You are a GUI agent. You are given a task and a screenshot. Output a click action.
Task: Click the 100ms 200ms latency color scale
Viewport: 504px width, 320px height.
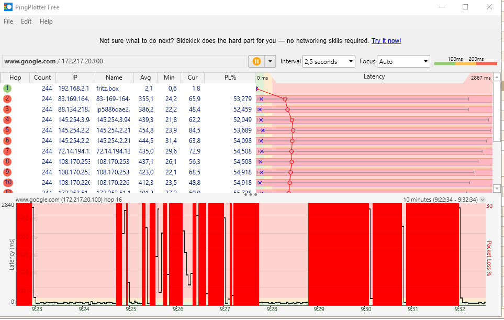[466, 61]
